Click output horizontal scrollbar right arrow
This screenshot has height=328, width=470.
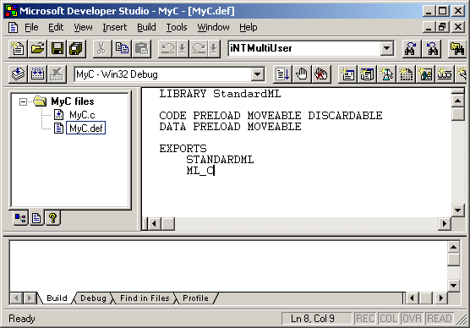tap(440, 298)
